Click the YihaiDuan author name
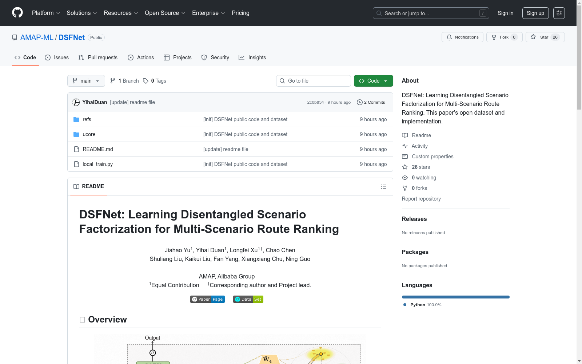Image resolution: width=582 pixels, height=364 pixels. [x=95, y=102]
